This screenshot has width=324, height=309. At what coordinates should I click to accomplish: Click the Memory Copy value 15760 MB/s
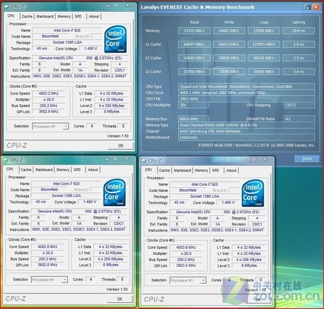264,31
